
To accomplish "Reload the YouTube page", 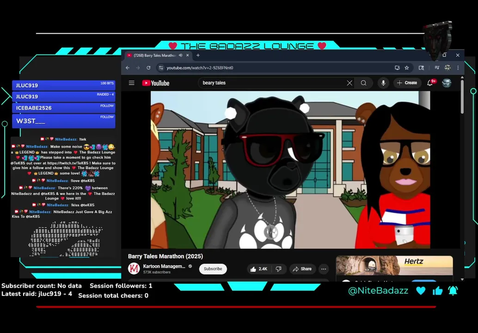I will 148,68.
